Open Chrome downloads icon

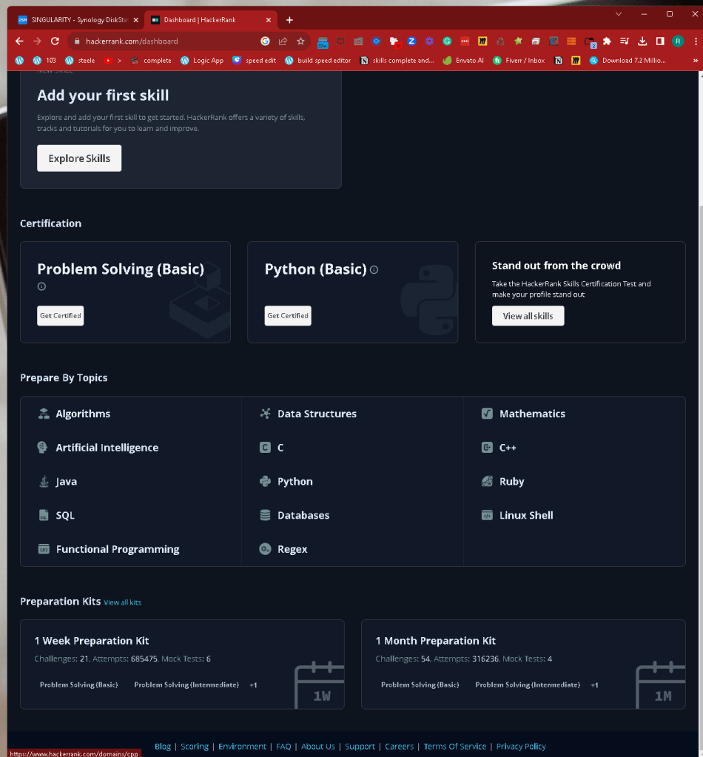pyautogui.click(x=642, y=41)
